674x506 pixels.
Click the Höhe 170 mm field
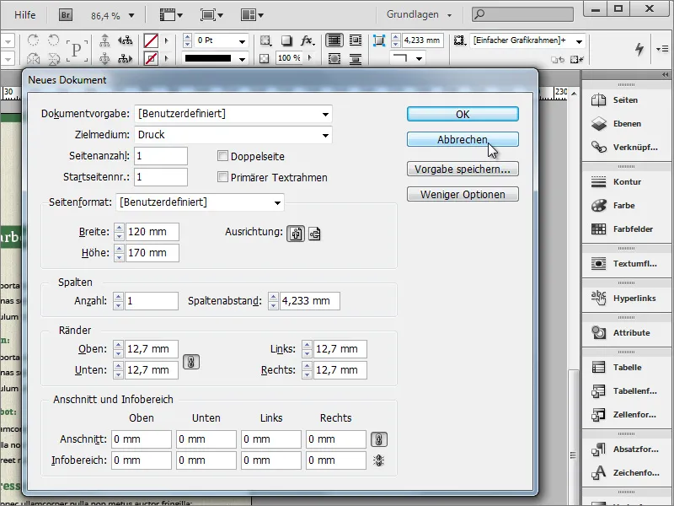[x=152, y=253]
